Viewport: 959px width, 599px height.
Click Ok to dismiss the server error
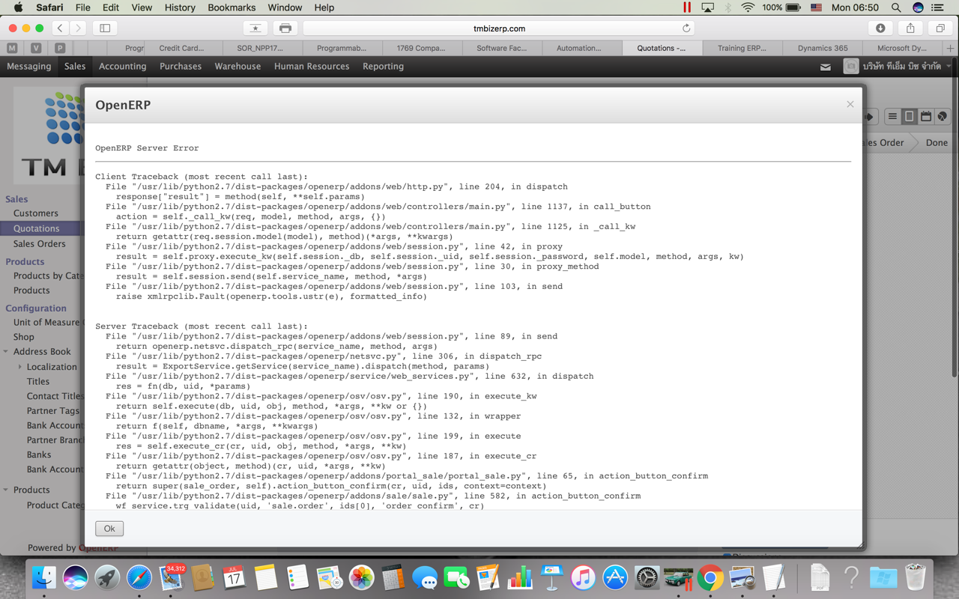point(109,528)
